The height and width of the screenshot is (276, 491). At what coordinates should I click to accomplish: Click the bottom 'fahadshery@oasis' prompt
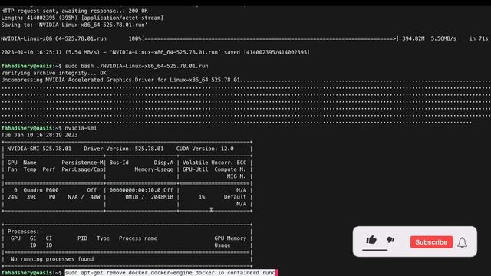tap(27, 273)
